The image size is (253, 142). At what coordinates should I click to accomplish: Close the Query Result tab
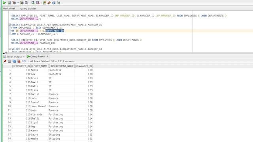47,56
